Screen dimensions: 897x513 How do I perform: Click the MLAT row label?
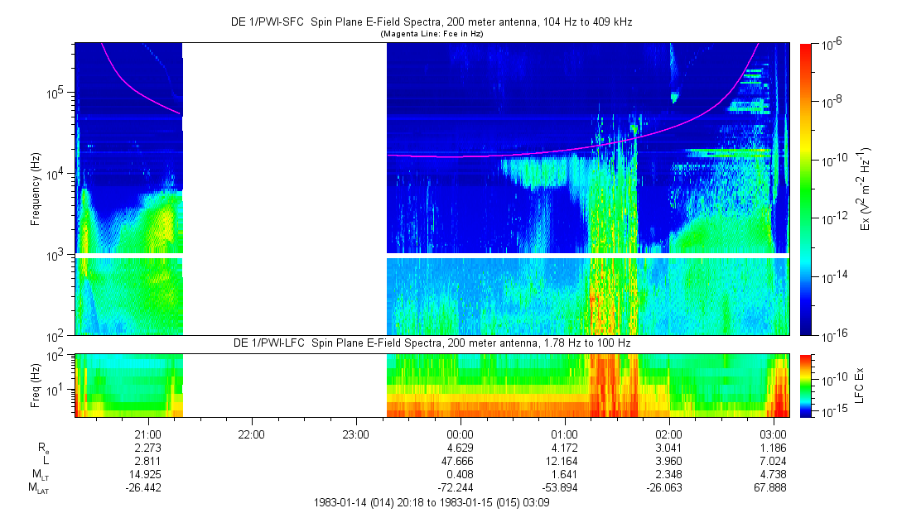pyautogui.click(x=40, y=488)
